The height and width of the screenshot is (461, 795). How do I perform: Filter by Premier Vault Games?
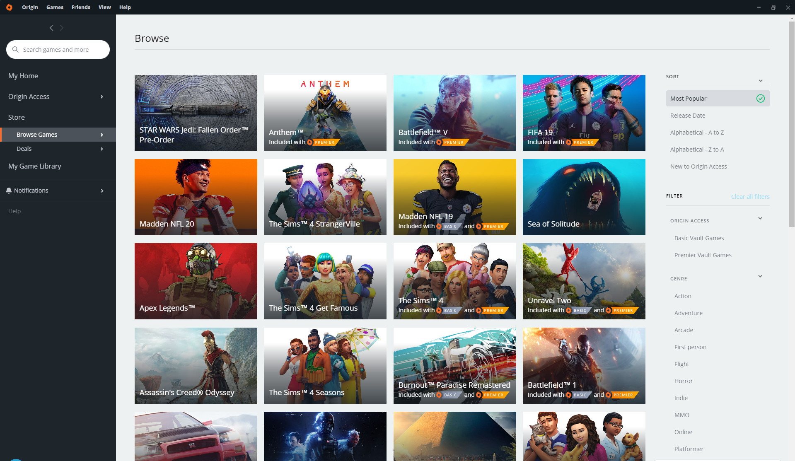point(703,255)
